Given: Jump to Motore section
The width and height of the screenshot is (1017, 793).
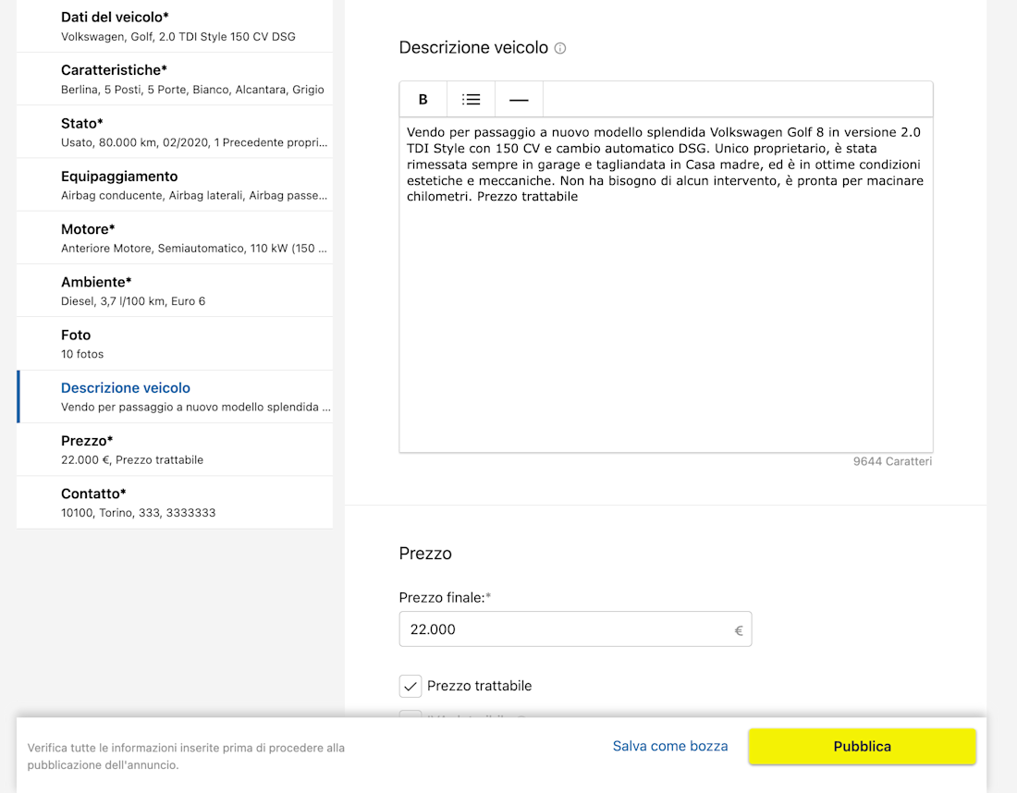Looking at the screenshot, I should pos(175,238).
